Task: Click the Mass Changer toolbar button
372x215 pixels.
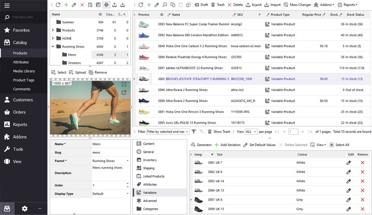Action: (297, 4)
